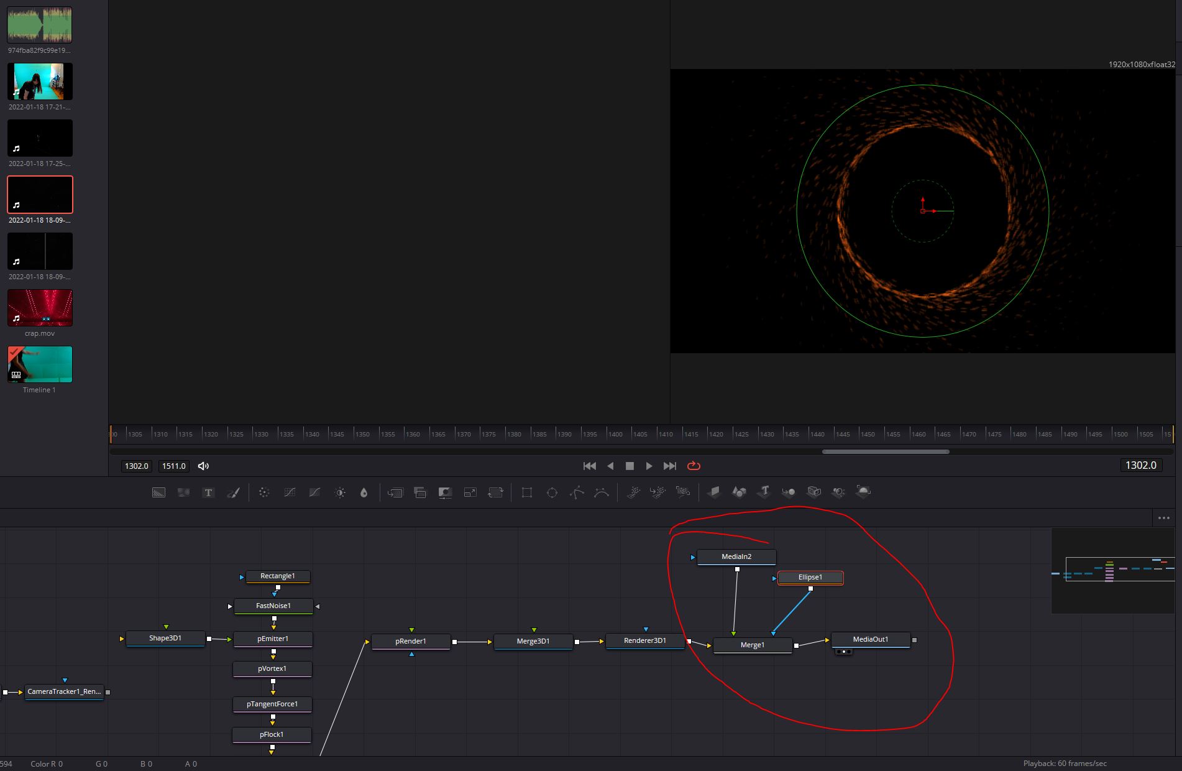Select the Timeline 1 thumbnail
The width and height of the screenshot is (1182, 771).
click(x=40, y=364)
